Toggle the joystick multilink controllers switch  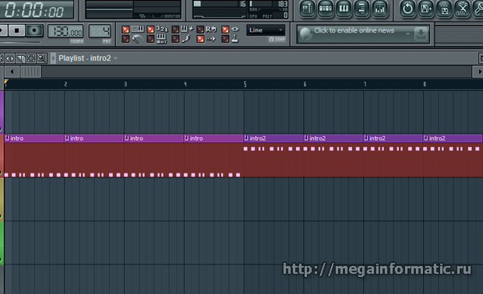click(x=225, y=39)
